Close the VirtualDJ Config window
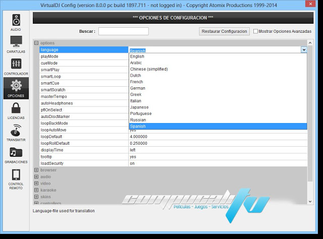 pos(310,4)
